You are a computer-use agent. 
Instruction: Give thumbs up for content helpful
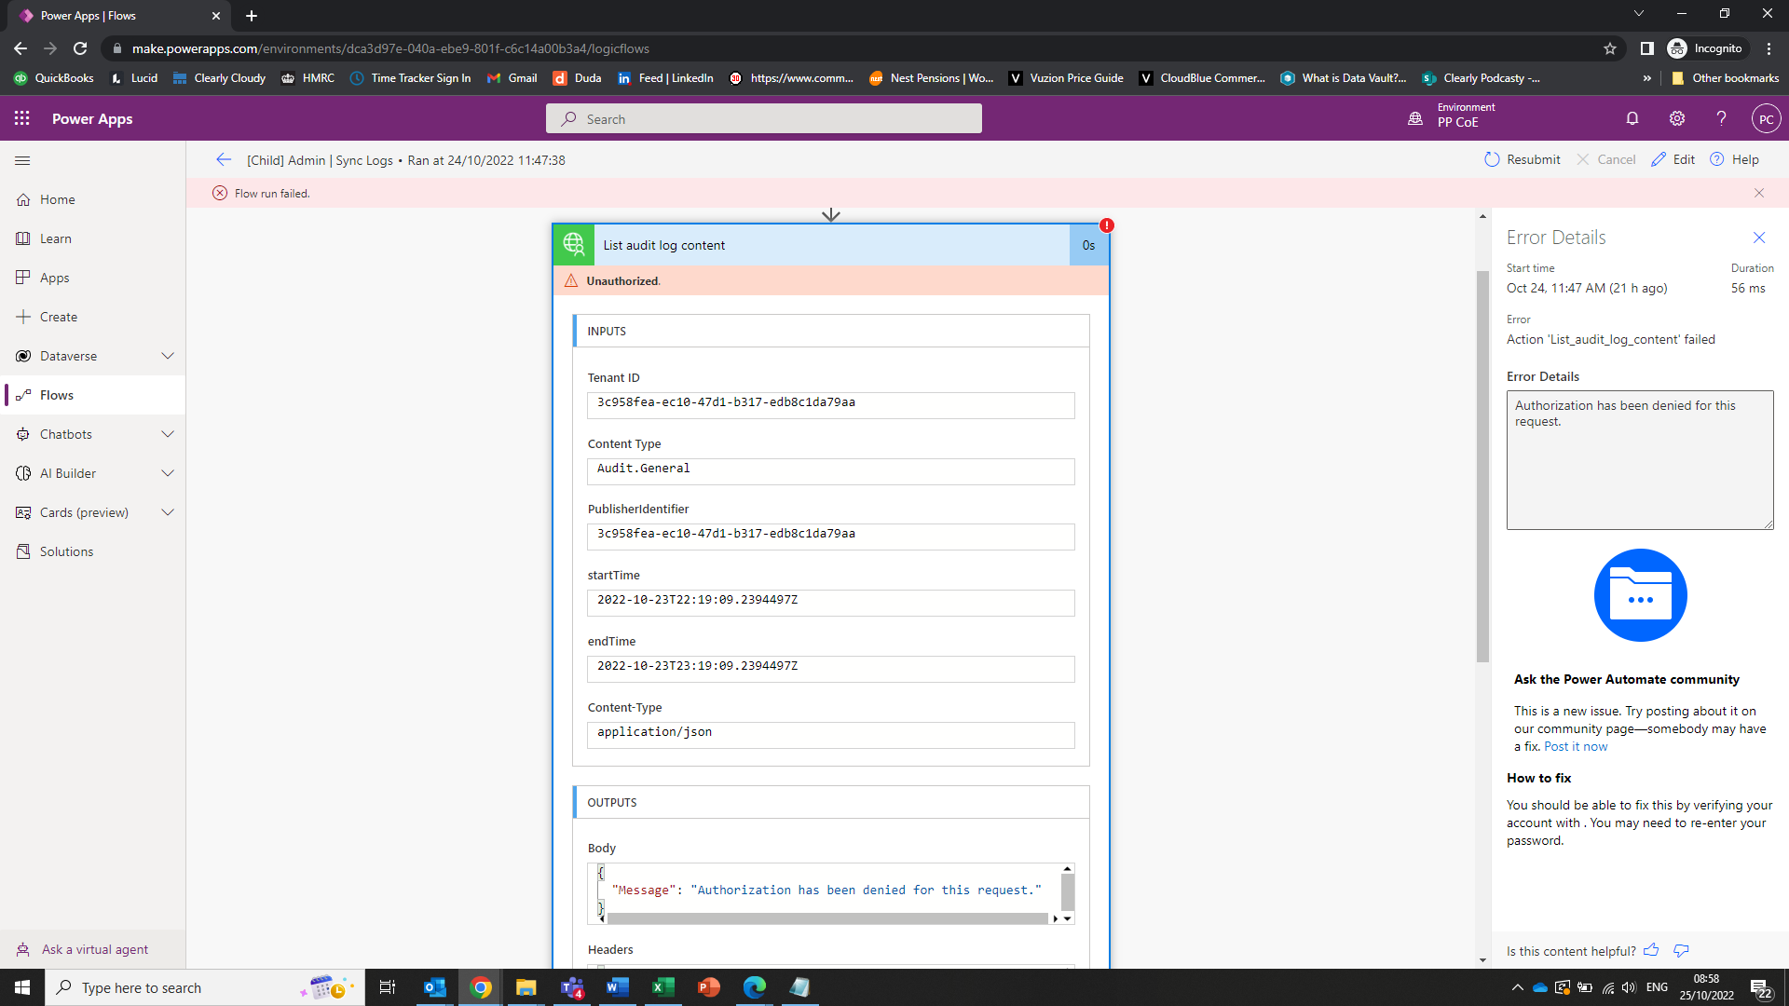[1651, 950]
